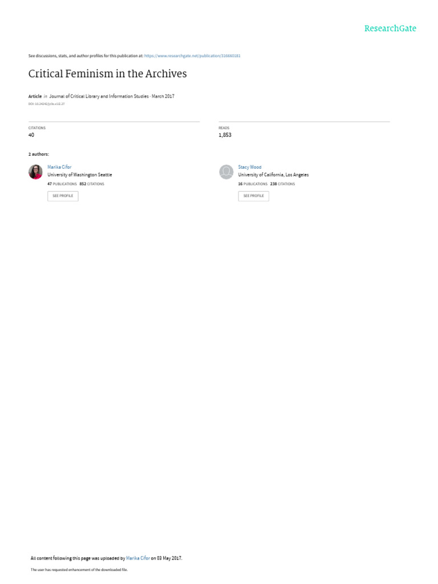Click the Marika Cifor uploader link at bottom
This screenshot has height=584, width=438.
click(138, 558)
